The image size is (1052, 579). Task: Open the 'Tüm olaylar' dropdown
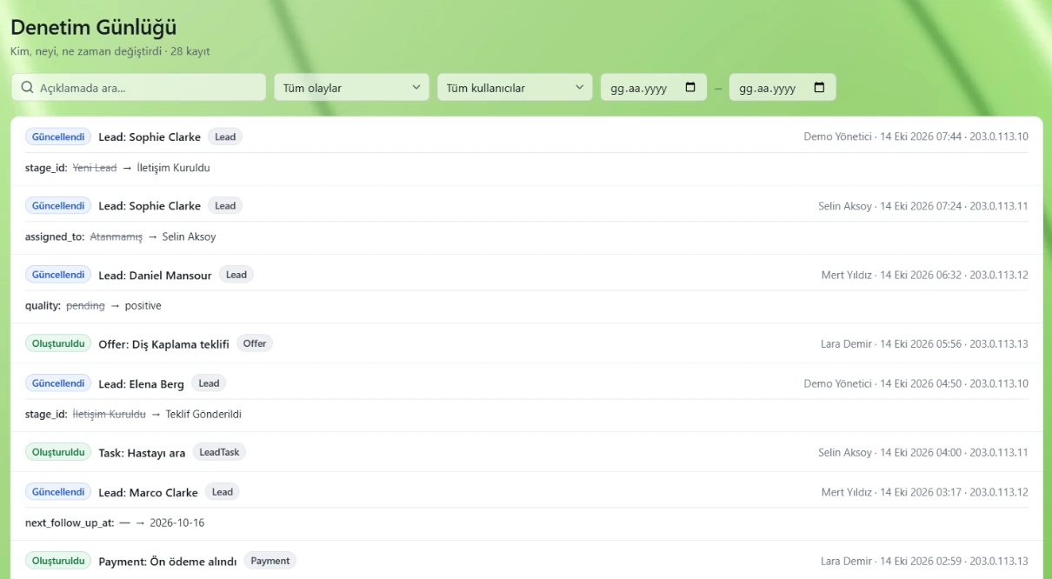(x=352, y=87)
